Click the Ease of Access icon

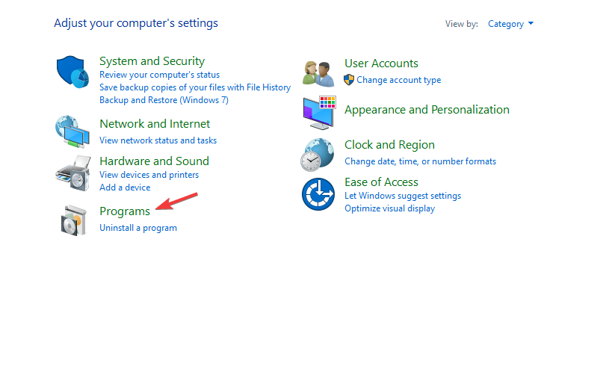318,194
